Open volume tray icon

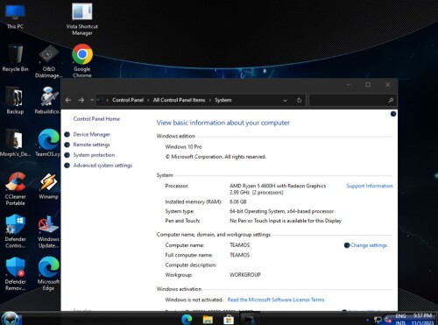point(388,320)
